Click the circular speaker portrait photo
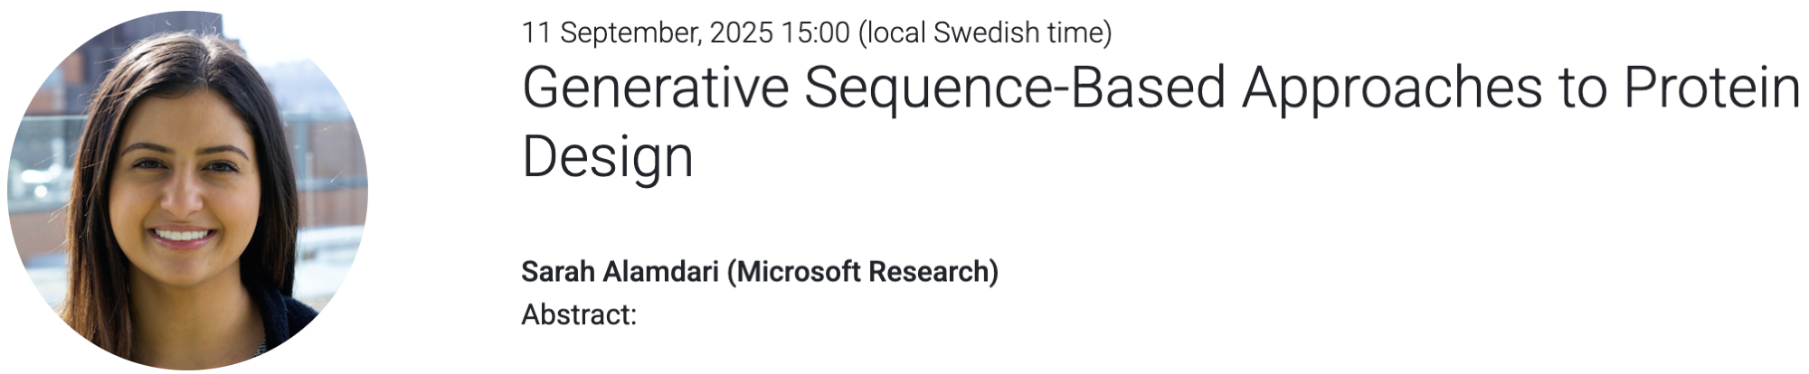This screenshot has height=374, width=1809. [x=187, y=190]
